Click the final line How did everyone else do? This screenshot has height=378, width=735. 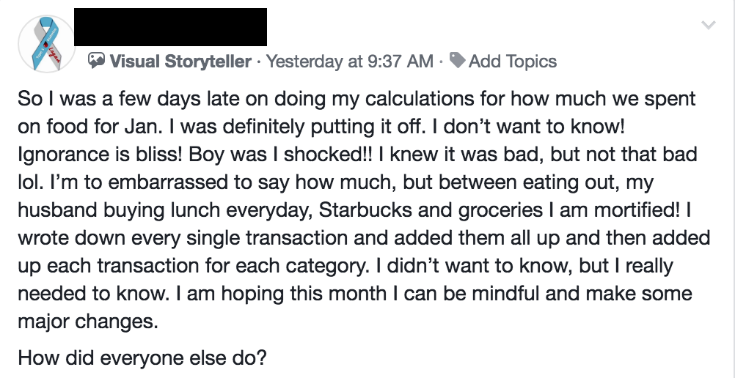point(142,358)
